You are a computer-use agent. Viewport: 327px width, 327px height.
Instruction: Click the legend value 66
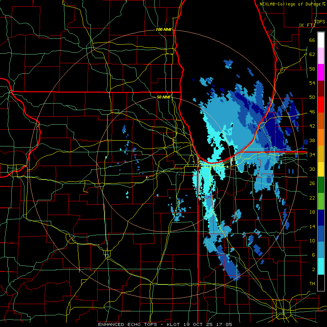click(x=312, y=40)
